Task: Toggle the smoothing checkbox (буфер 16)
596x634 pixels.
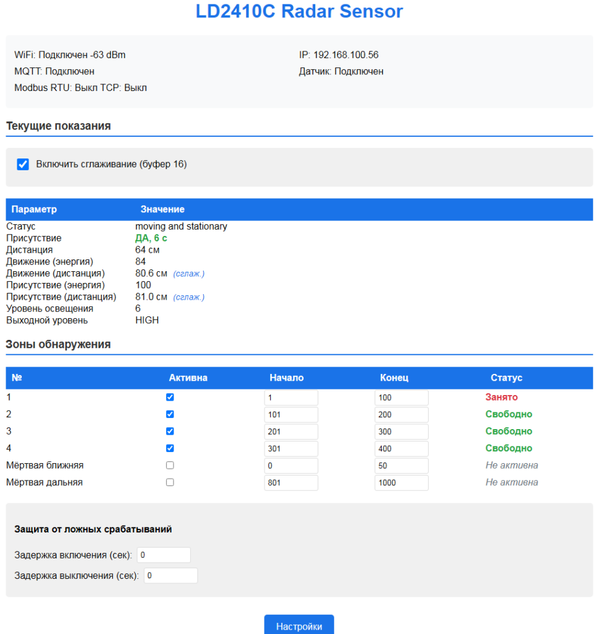Action: 23,165
